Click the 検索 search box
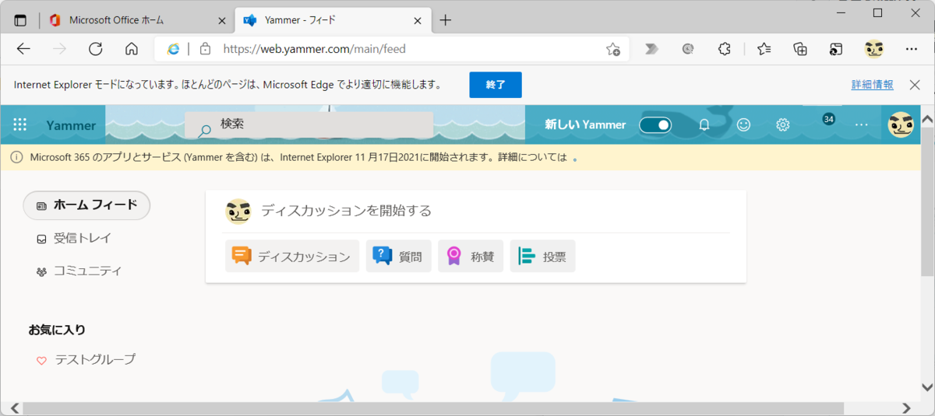The width and height of the screenshot is (935, 416). coord(309,125)
